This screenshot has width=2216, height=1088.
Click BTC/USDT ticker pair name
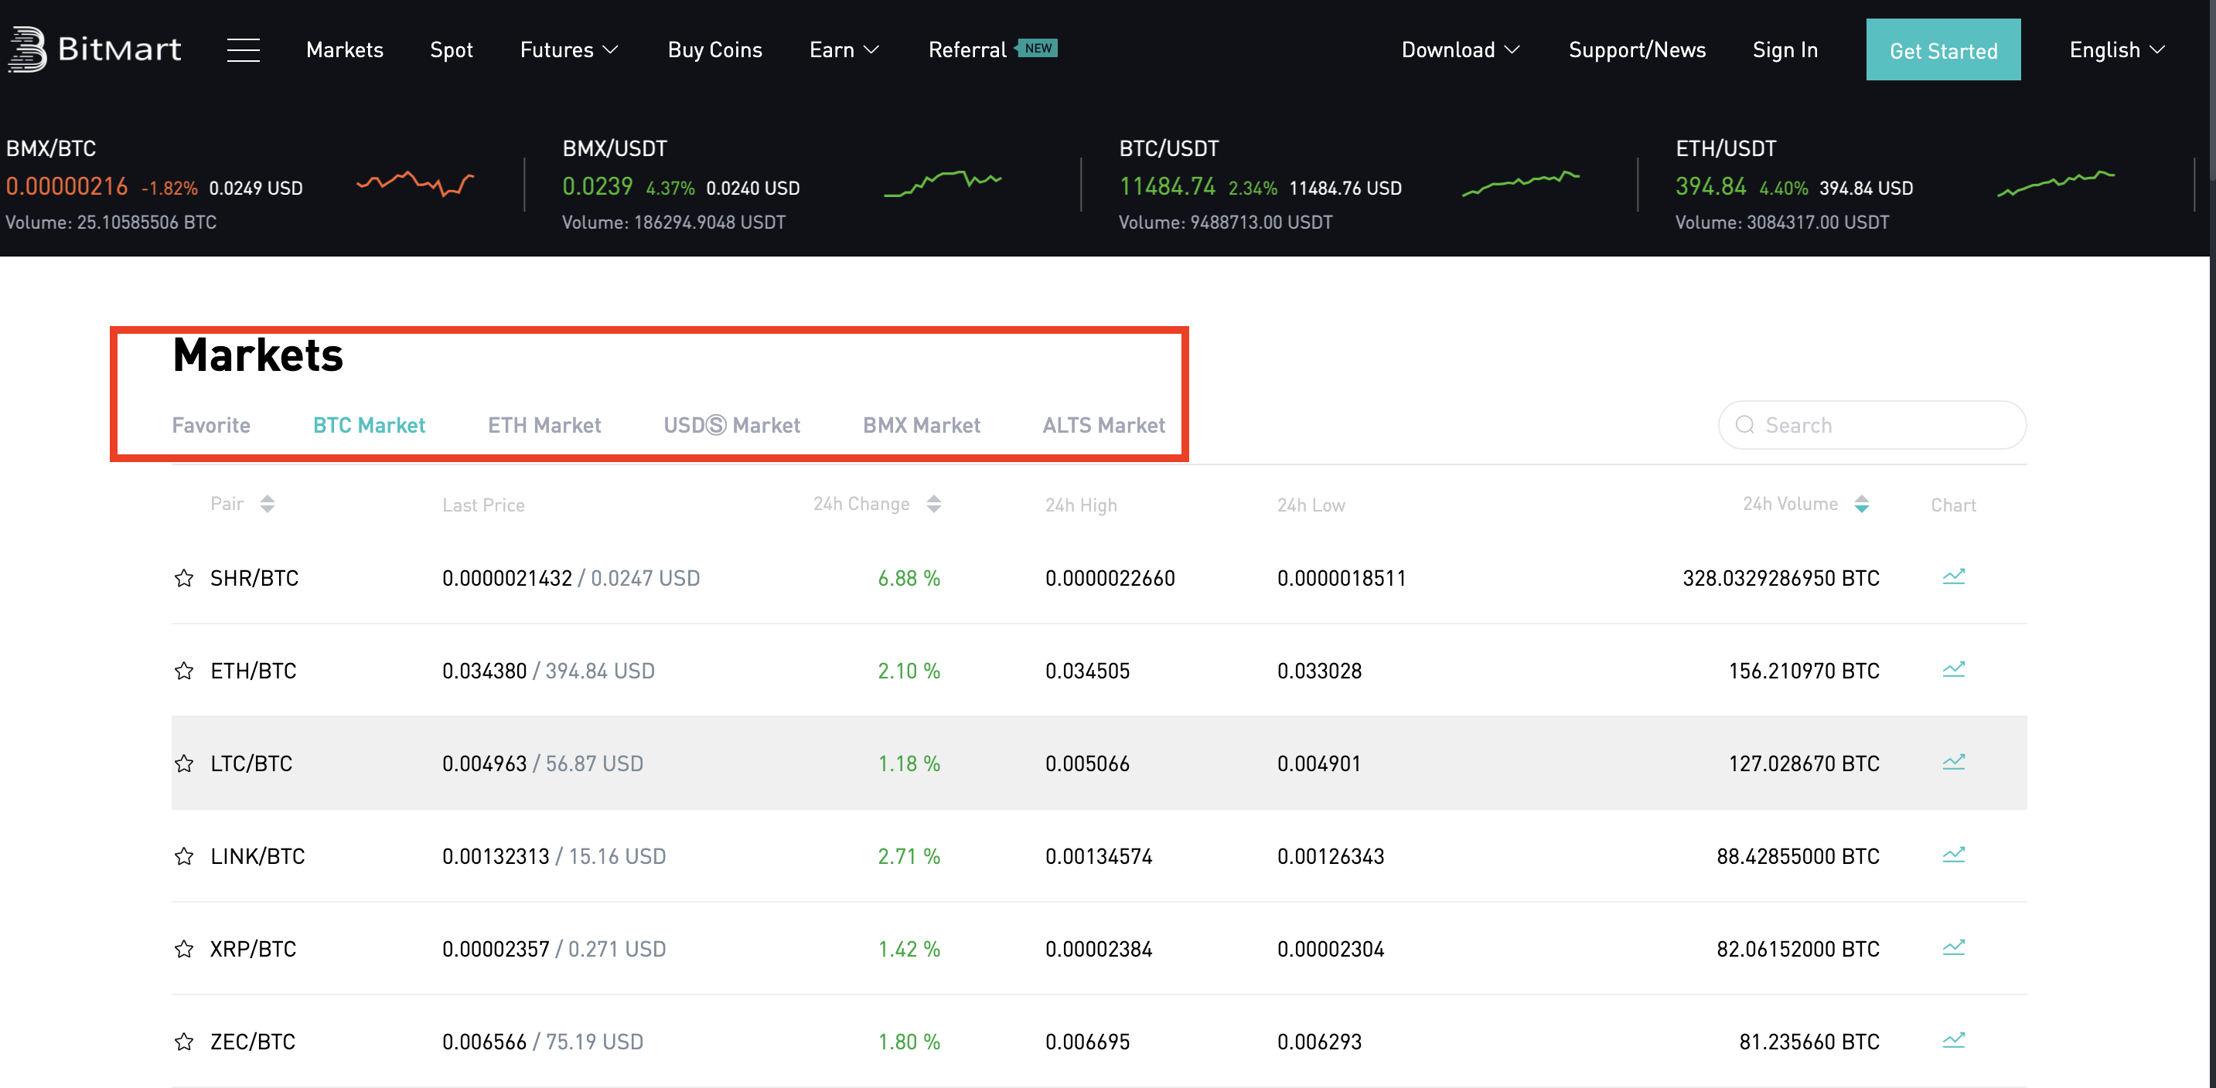(1169, 148)
